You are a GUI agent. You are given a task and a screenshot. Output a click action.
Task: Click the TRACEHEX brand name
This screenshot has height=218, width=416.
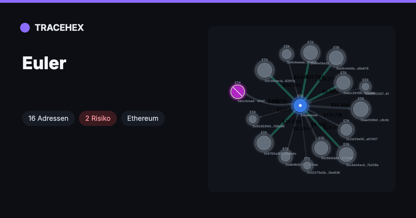coord(59,28)
